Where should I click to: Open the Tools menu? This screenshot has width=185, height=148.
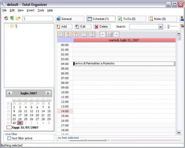[x=41, y=10]
